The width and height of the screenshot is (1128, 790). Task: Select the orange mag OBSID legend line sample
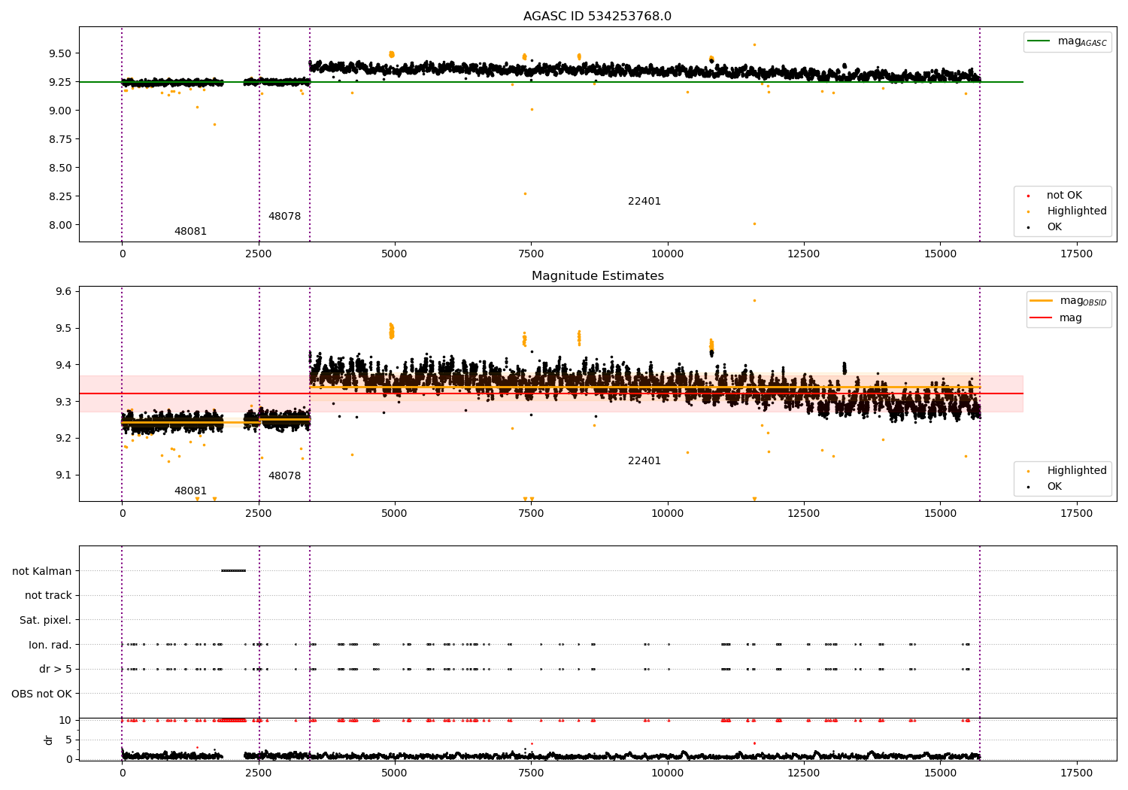pos(1042,301)
